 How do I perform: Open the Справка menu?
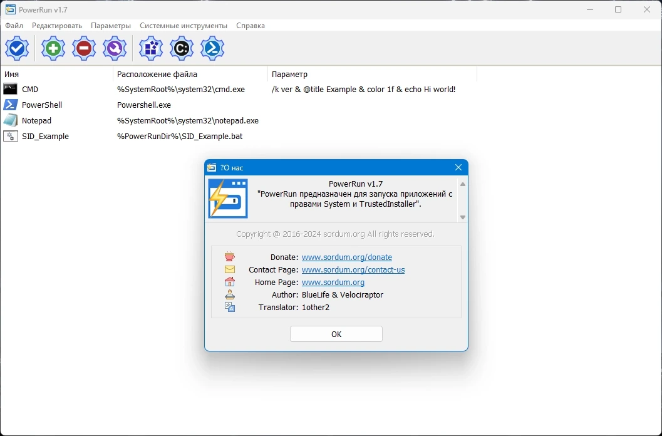point(251,26)
